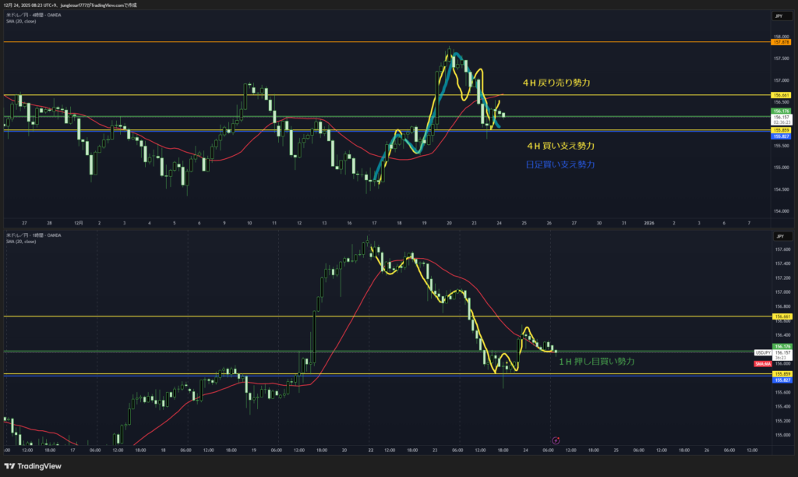Click the green 156.176 price label on lower chart
Screen dimensions: 798x477
(782, 345)
